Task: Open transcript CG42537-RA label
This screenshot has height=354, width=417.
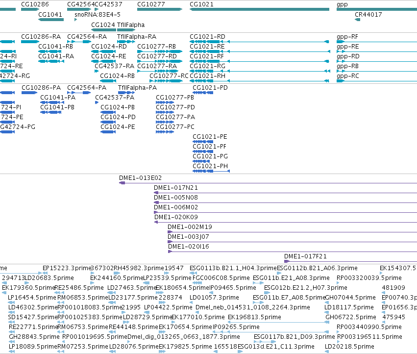Action: pyautogui.click(x=115, y=66)
